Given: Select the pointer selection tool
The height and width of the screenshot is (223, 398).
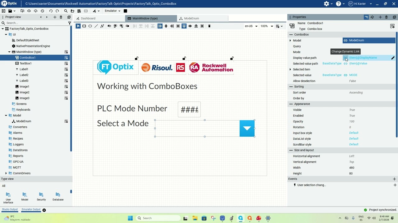Looking at the screenshot, I should coord(78,26).
